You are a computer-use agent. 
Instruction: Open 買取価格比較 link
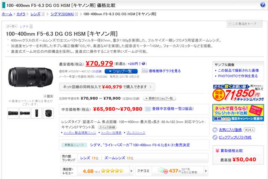[x=232, y=150]
